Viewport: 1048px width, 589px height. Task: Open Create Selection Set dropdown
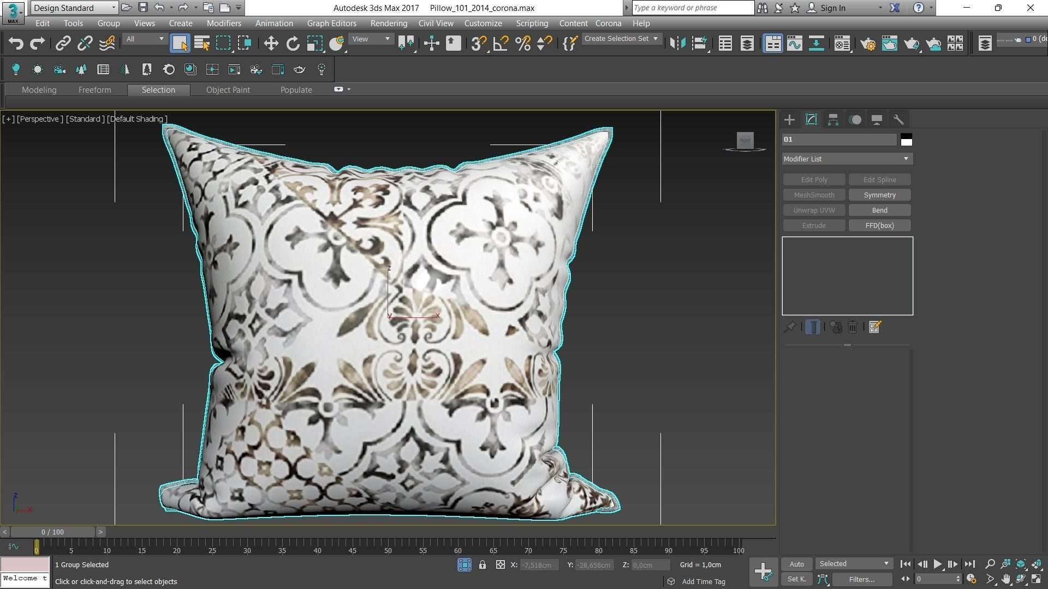click(621, 39)
